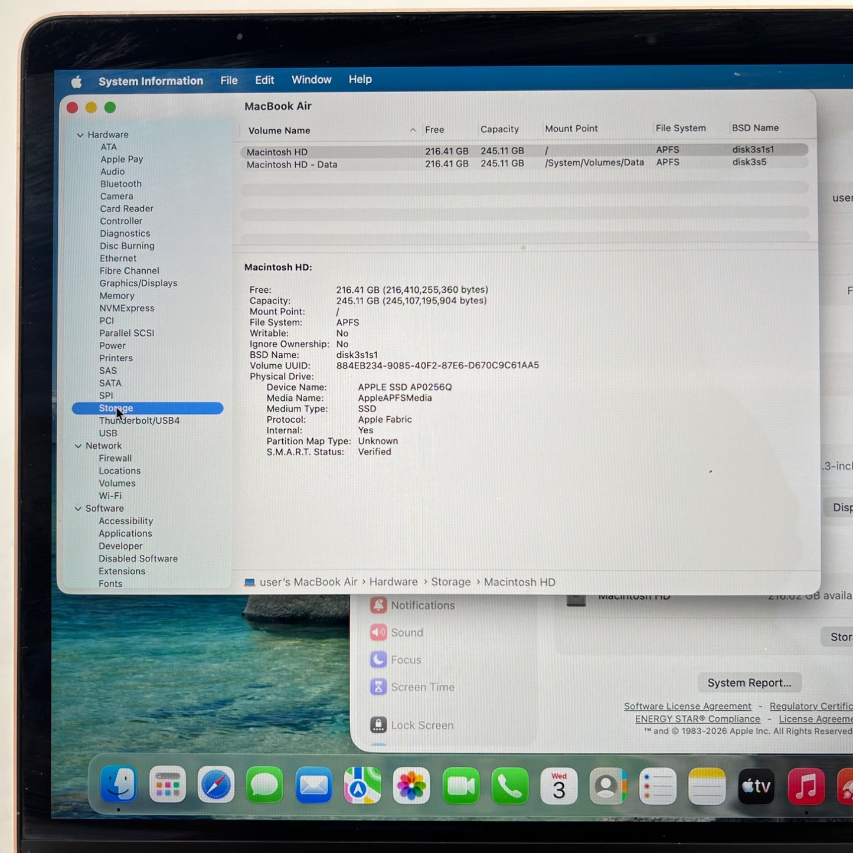Select Firewall under Network

(115, 458)
